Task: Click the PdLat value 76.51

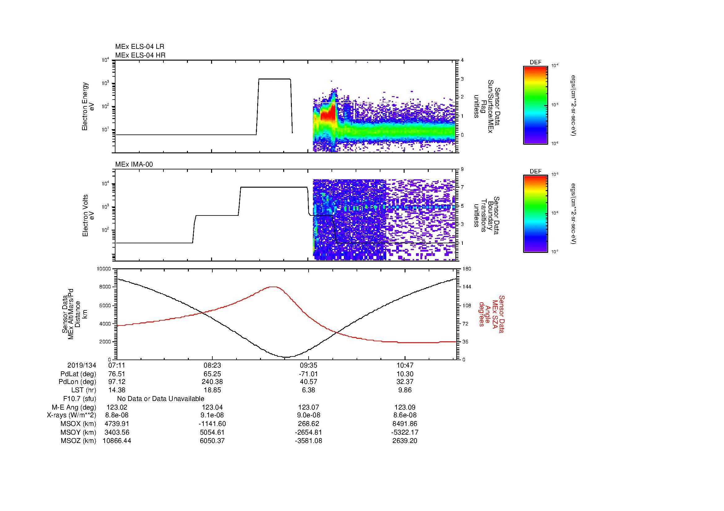Action: [x=117, y=374]
